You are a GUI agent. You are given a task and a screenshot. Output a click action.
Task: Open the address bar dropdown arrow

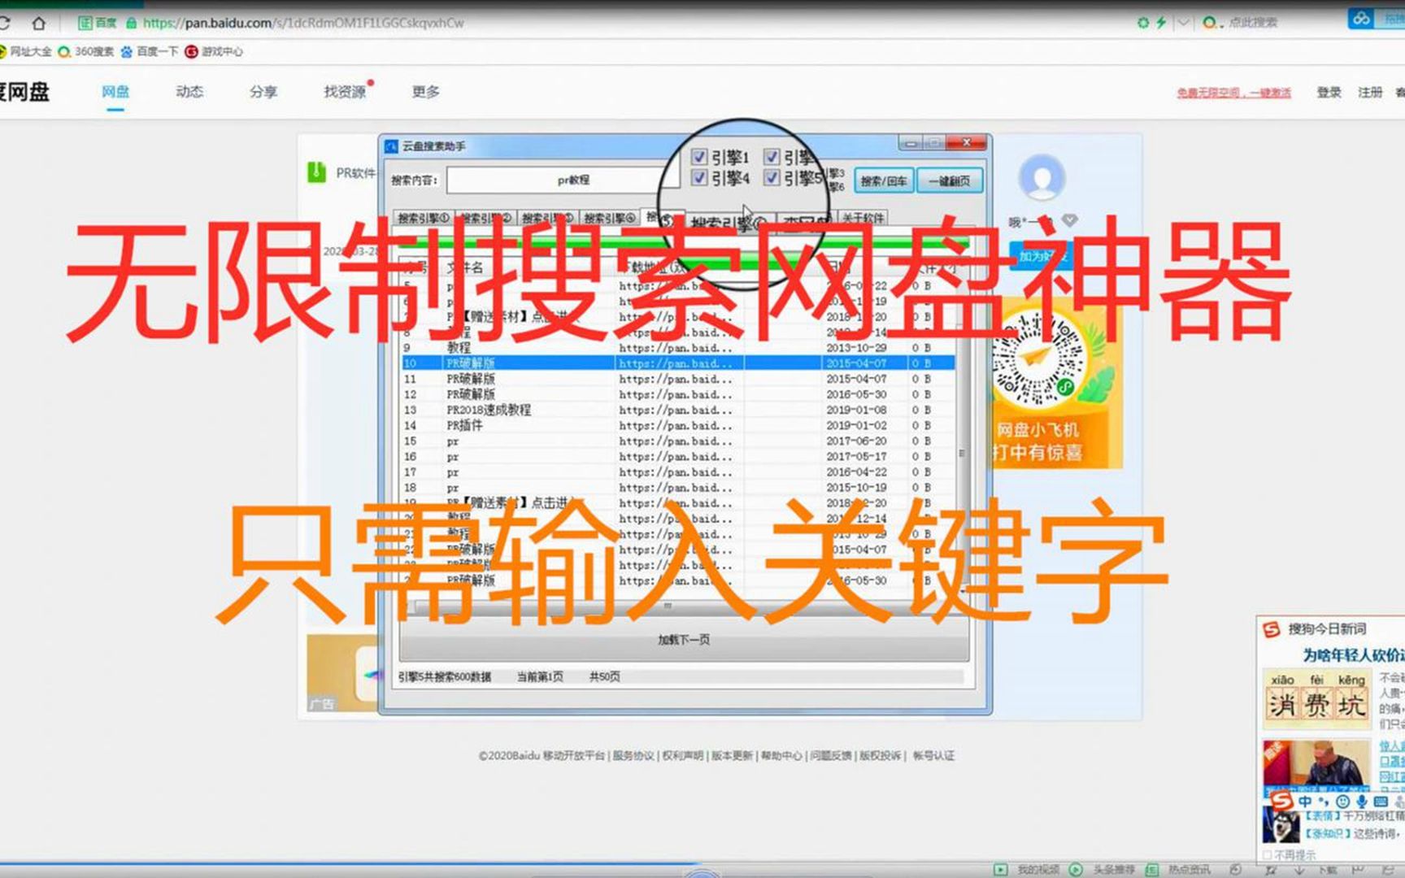1183,23
